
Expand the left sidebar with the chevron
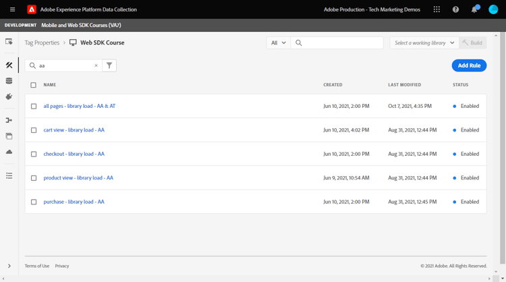[9, 266]
